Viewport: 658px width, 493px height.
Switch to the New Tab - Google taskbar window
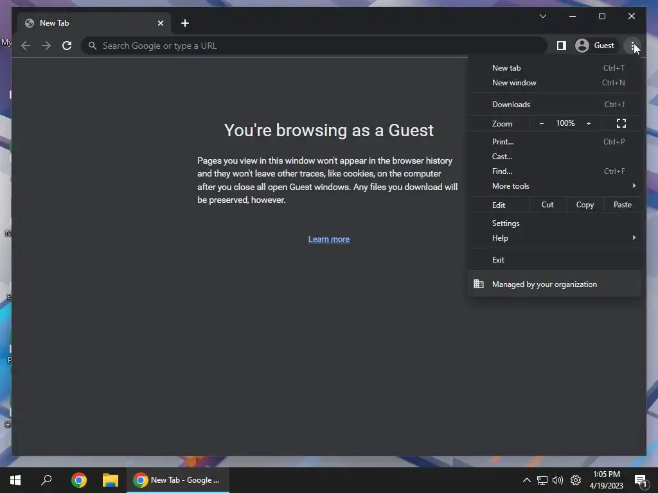point(178,480)
